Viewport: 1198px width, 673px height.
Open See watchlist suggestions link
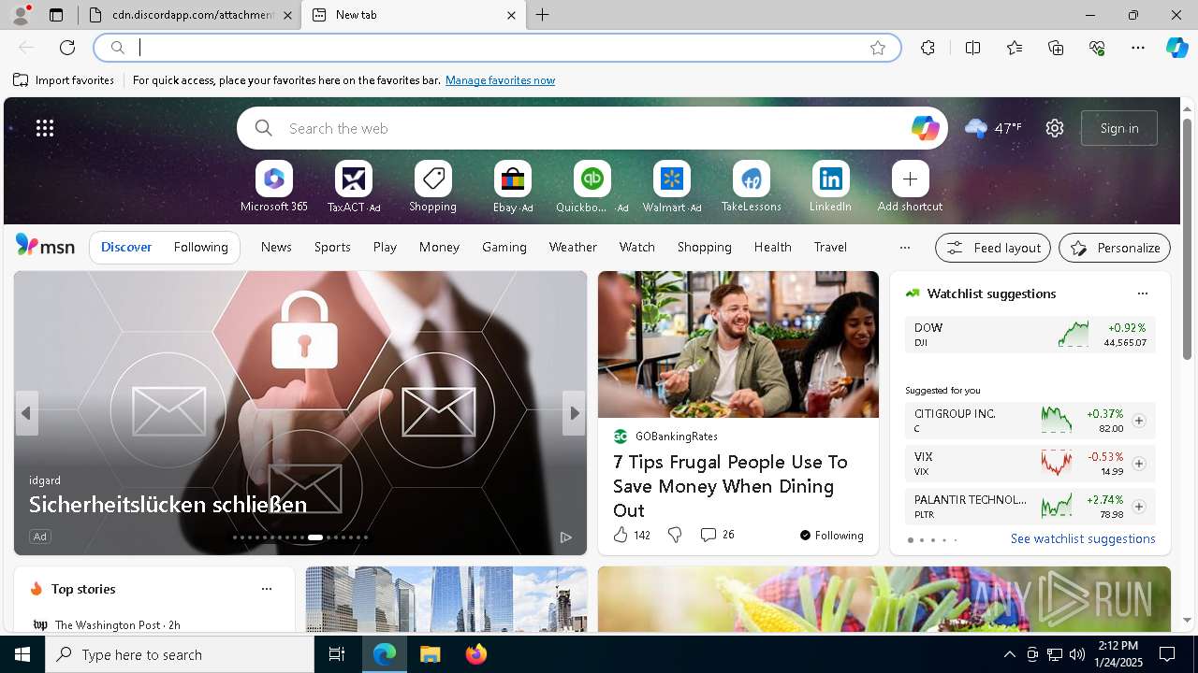click(x=1083, y=538)
